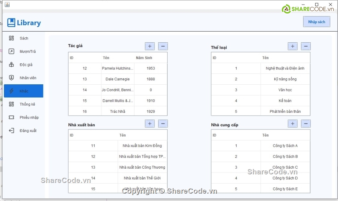Viewport: 338px width, 201px height.
Task: Select supplier Công ty Sách D
Action: point(260,178)
